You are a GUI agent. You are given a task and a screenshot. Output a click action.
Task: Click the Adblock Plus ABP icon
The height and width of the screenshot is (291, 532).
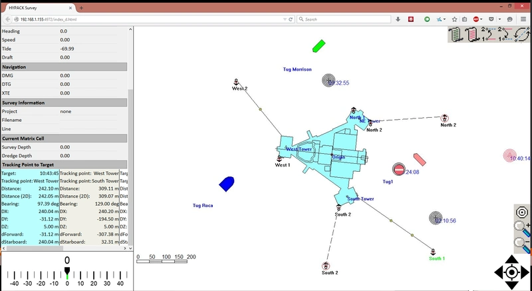pos(476,19)
